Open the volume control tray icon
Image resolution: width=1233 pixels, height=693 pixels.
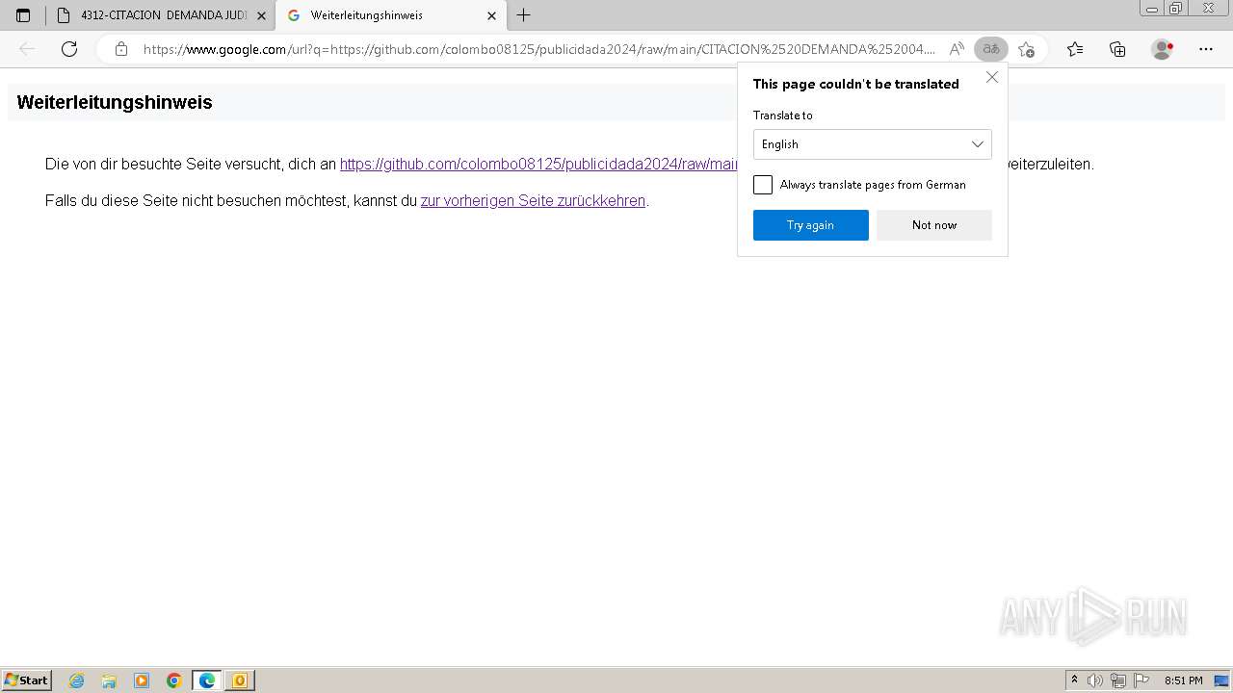tap(1095, 680)
